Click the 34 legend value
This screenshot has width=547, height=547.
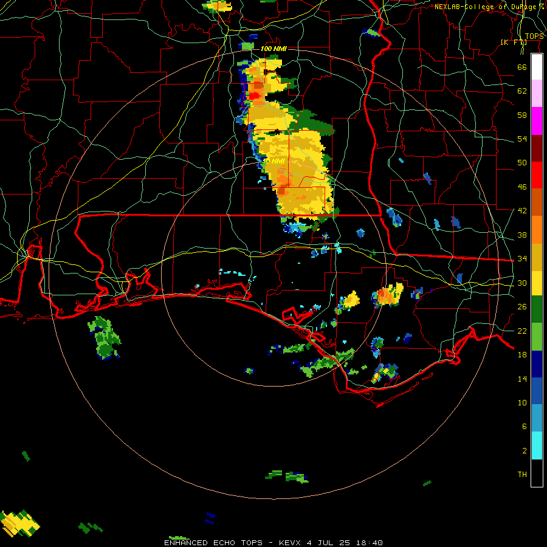click(x=522, y=258)
